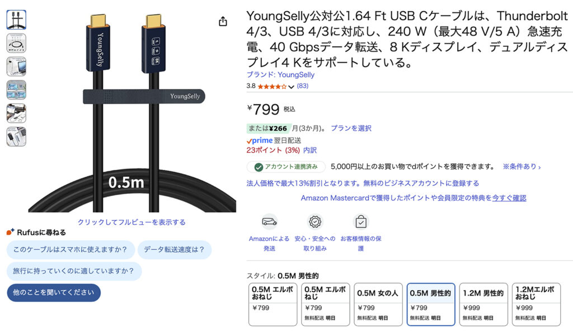Image resolution: width=573 pixels, height=332 pixels.
Task: Click the main cable image for full view
Action: point(132,111)
